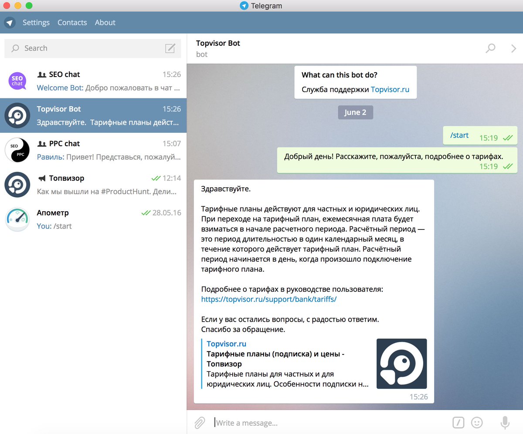Open the SEO chat conversation
This screenshot has width=523, height=434.
pos(93,81)
